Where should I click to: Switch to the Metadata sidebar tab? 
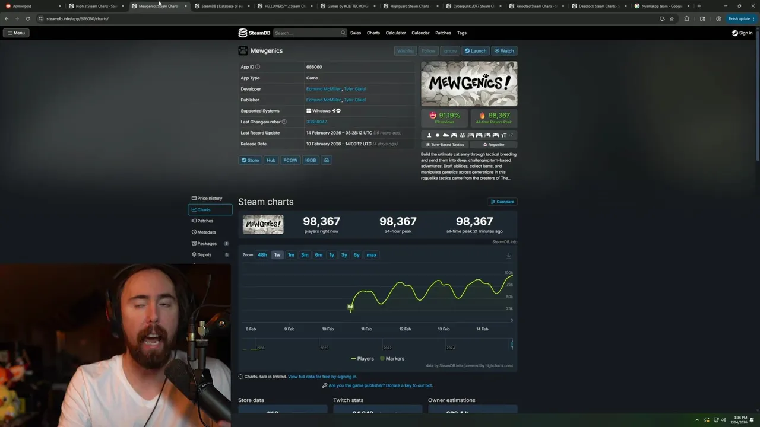tap(210, 232)
